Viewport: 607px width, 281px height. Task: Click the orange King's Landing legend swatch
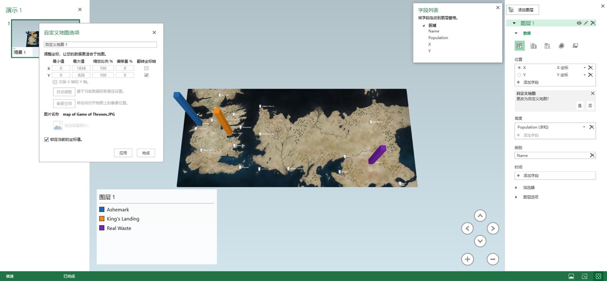101,219
